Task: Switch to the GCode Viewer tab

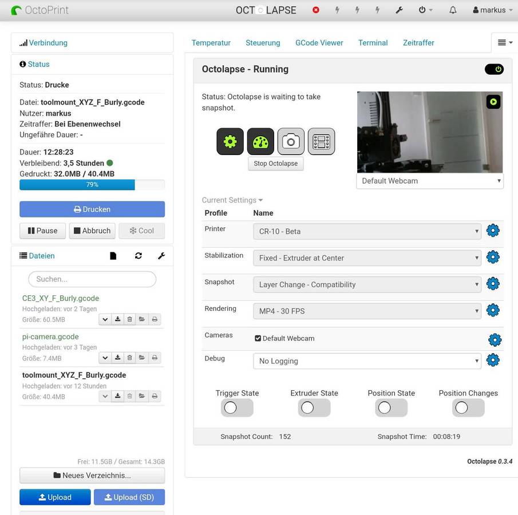Action: (319, 43)
